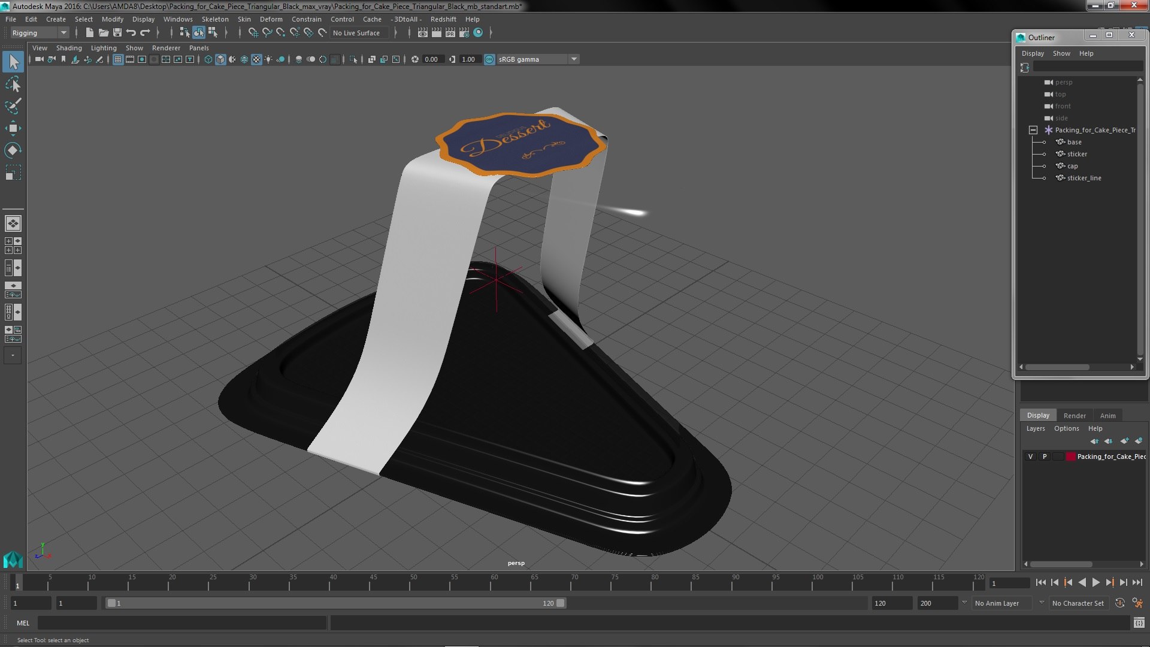Activate the Paint Selection tool

13,106
